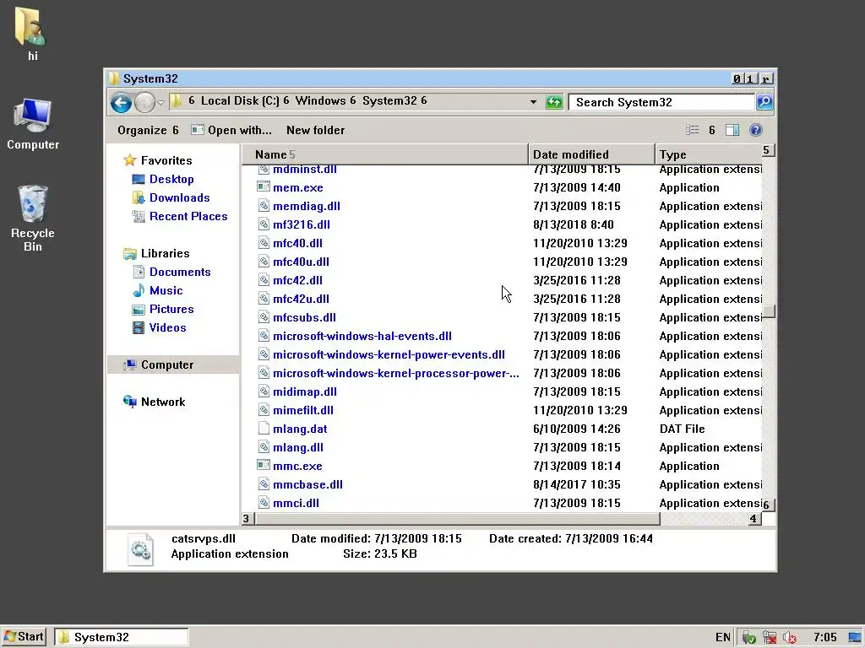Screen dimensions: 865x648
Task: Select file mmci.dll
Action: 296,503
